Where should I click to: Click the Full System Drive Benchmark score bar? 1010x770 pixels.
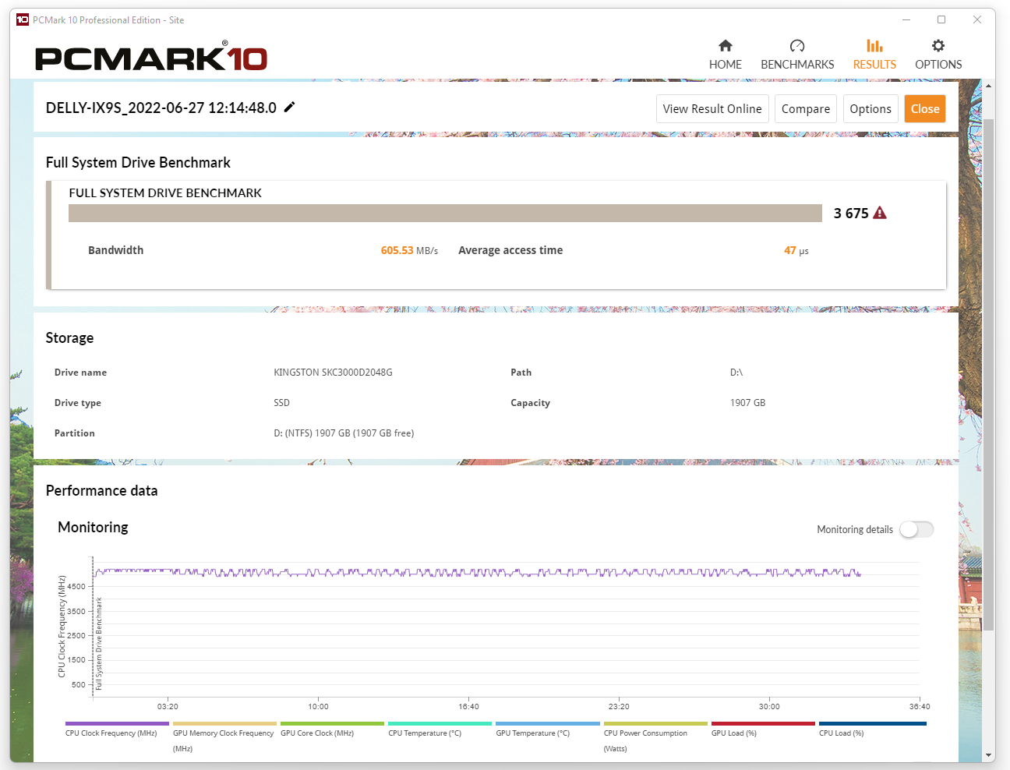click(445, 213)
